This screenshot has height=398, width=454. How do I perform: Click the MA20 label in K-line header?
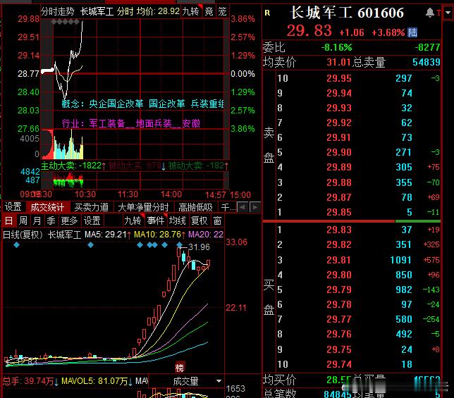tap(206, 235)
